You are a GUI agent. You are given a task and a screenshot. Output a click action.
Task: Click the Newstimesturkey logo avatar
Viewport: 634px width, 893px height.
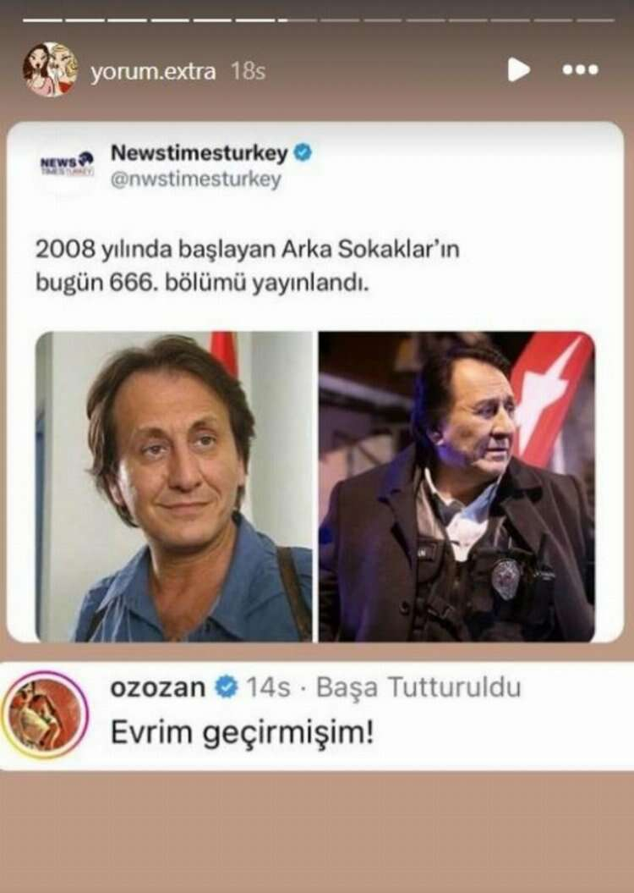click(67, 166)
